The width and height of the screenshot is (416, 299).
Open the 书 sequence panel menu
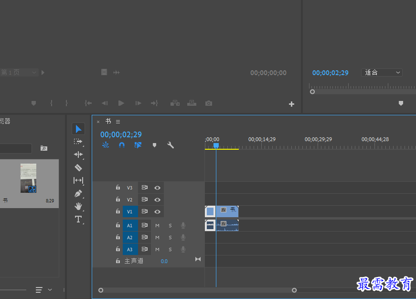118,122
